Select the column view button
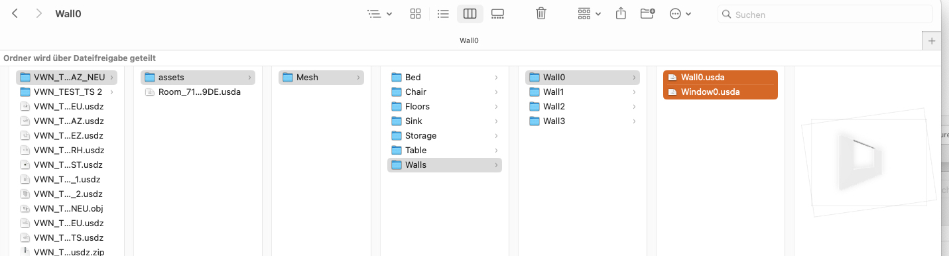This screenshot has width=949, height=256. click(x=470, y=13)
